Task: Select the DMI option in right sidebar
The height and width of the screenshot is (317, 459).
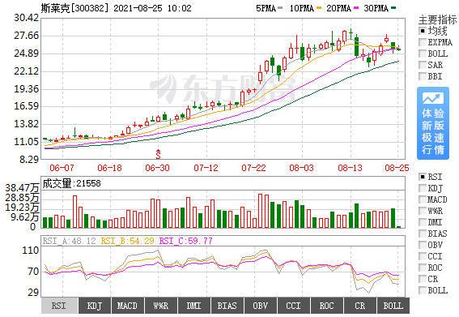Action: 423,222
